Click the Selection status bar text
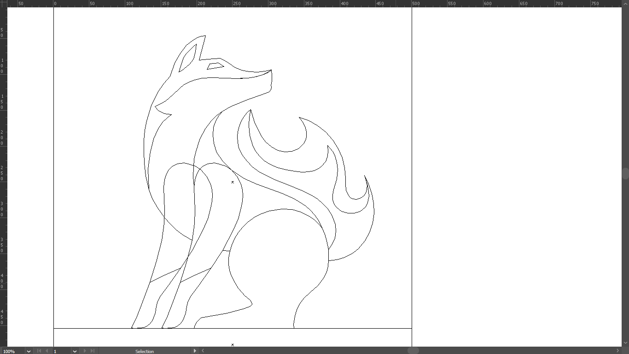The height and width of the screenshot is (354, 629). 145,351
